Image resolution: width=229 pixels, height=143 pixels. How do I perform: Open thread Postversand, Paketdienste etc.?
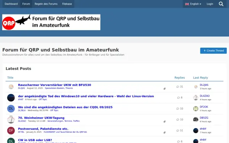(x=43, y=129)
